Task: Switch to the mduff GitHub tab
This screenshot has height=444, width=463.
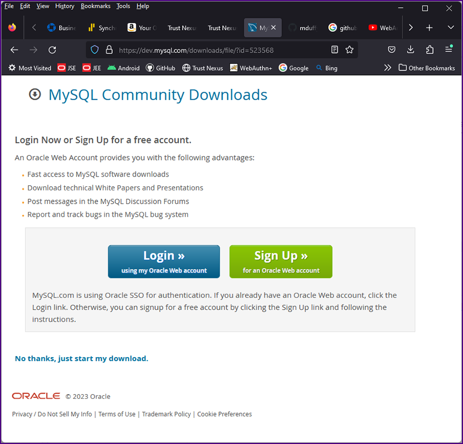Action: click(302, 28)
